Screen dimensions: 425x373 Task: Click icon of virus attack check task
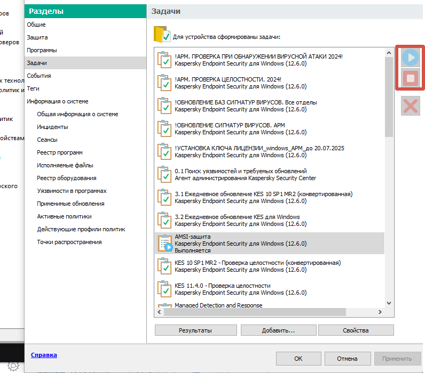(164, 60)
